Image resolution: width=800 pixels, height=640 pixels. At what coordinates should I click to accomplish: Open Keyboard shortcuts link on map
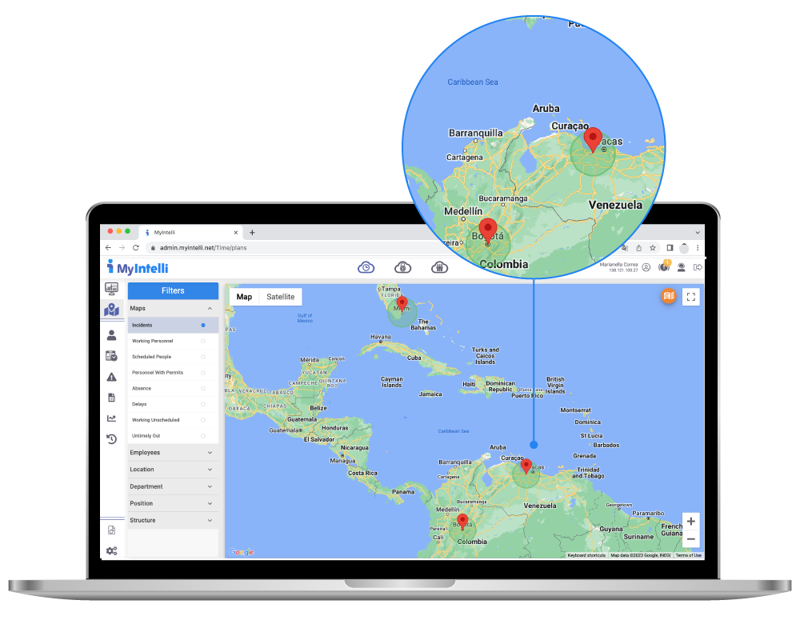point(586,555)
